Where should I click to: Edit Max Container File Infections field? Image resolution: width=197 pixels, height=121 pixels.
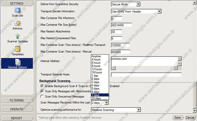116,18
